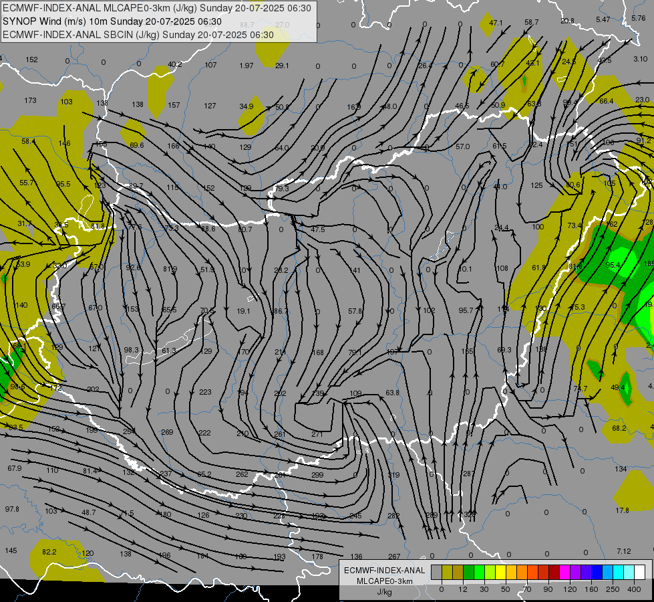Click the map value 271

pos(317,435)
